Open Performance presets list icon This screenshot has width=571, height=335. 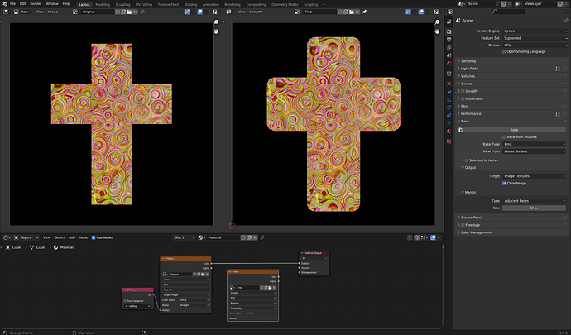click(558, 114)
